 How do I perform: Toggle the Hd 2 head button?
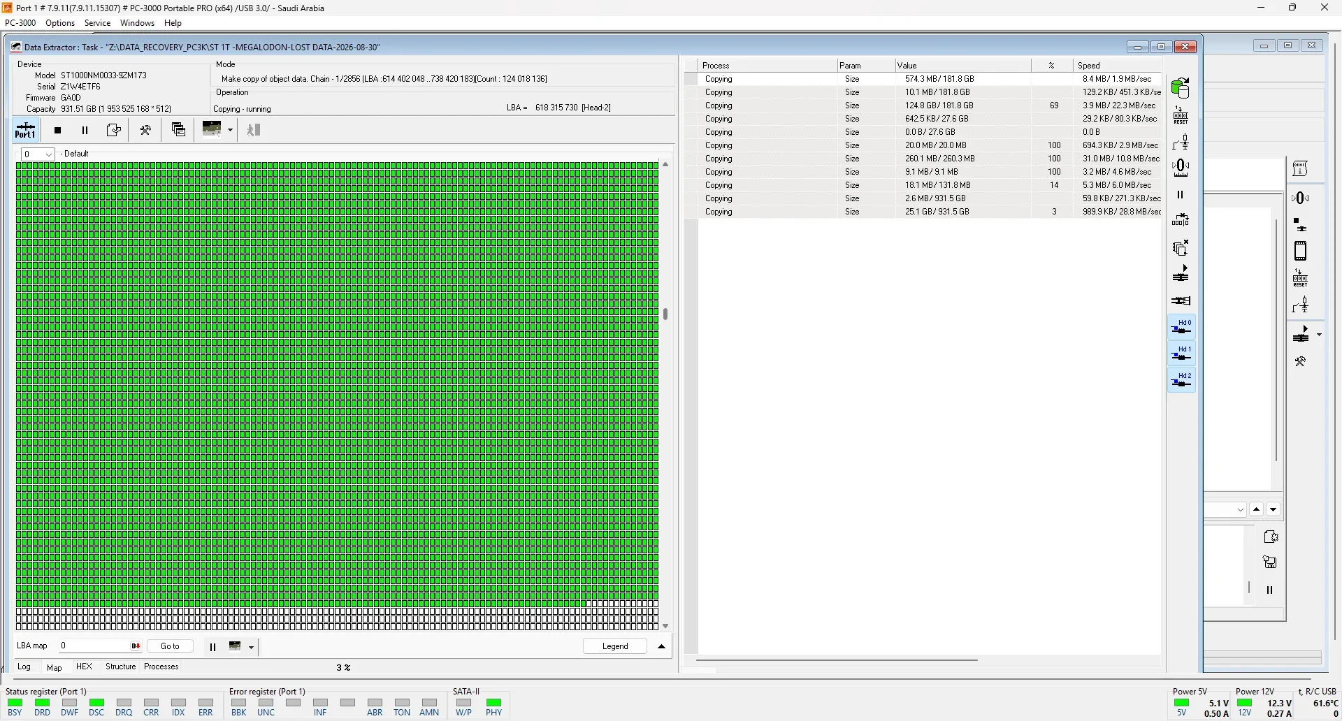coord(1182,381)
